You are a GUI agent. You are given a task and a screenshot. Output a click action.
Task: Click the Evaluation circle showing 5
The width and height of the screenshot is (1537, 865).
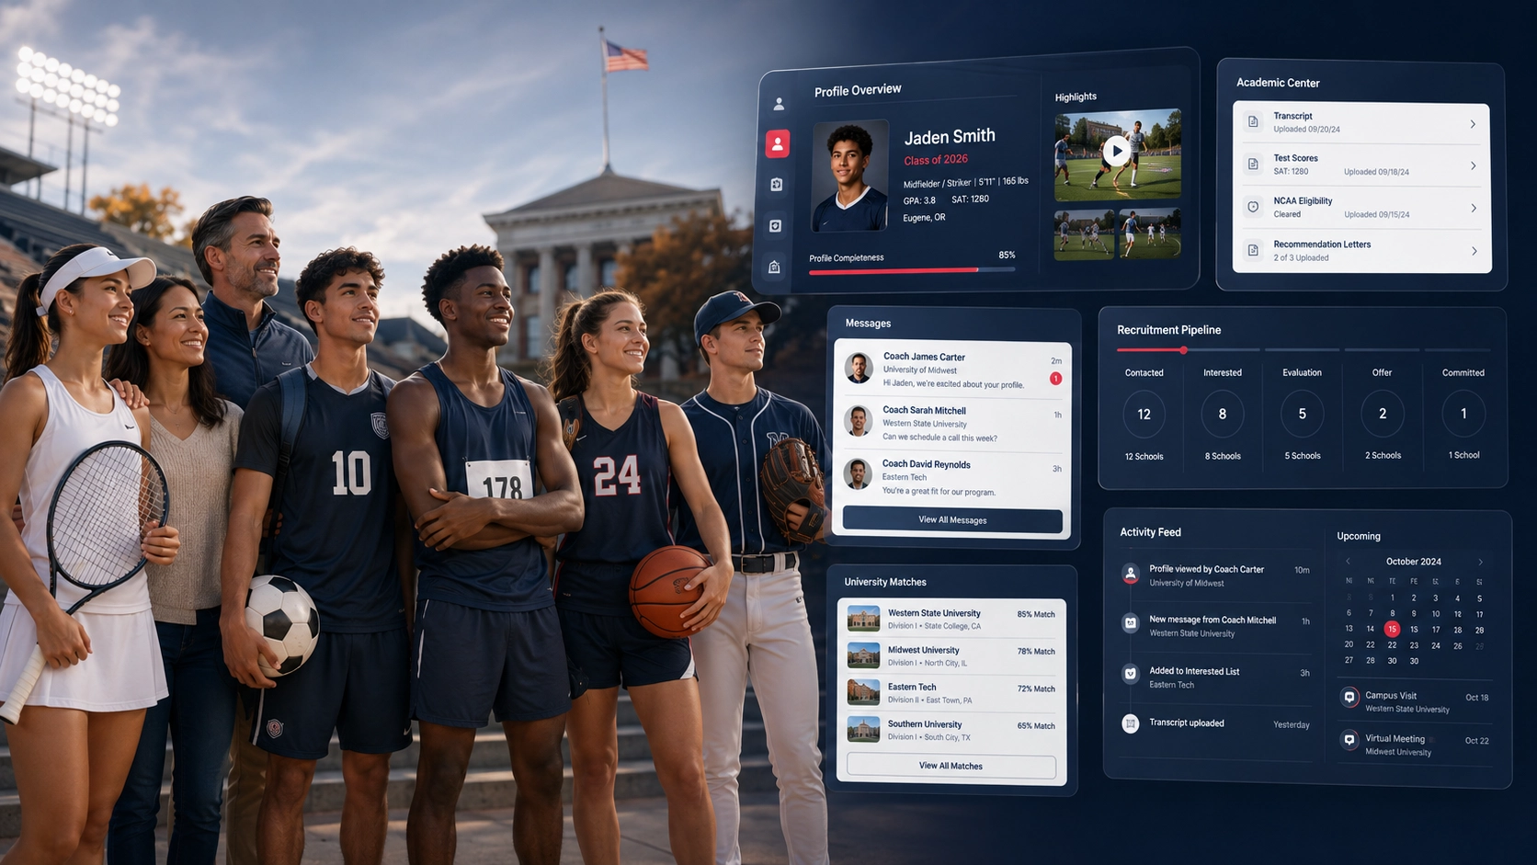(1303, 415)
